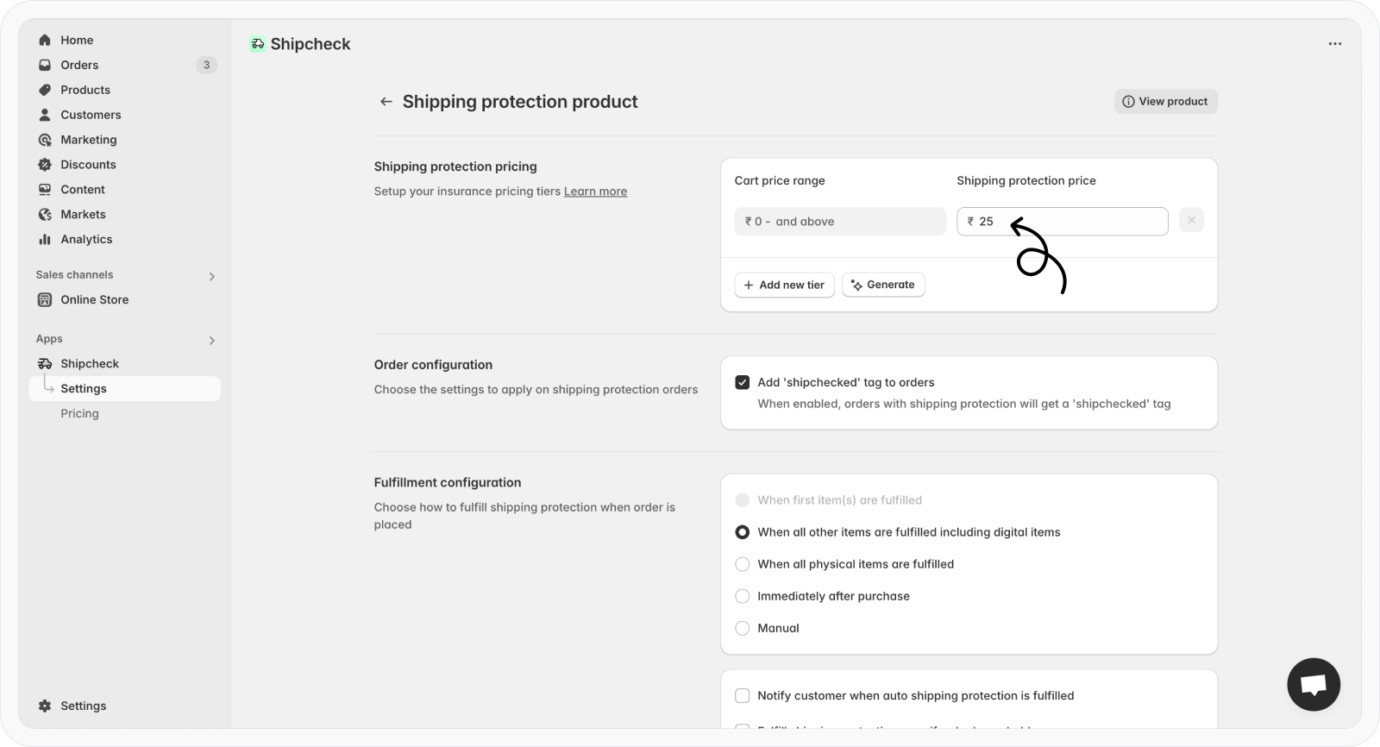
Task: Click the Markets globe icon
Action: point(45,215)
